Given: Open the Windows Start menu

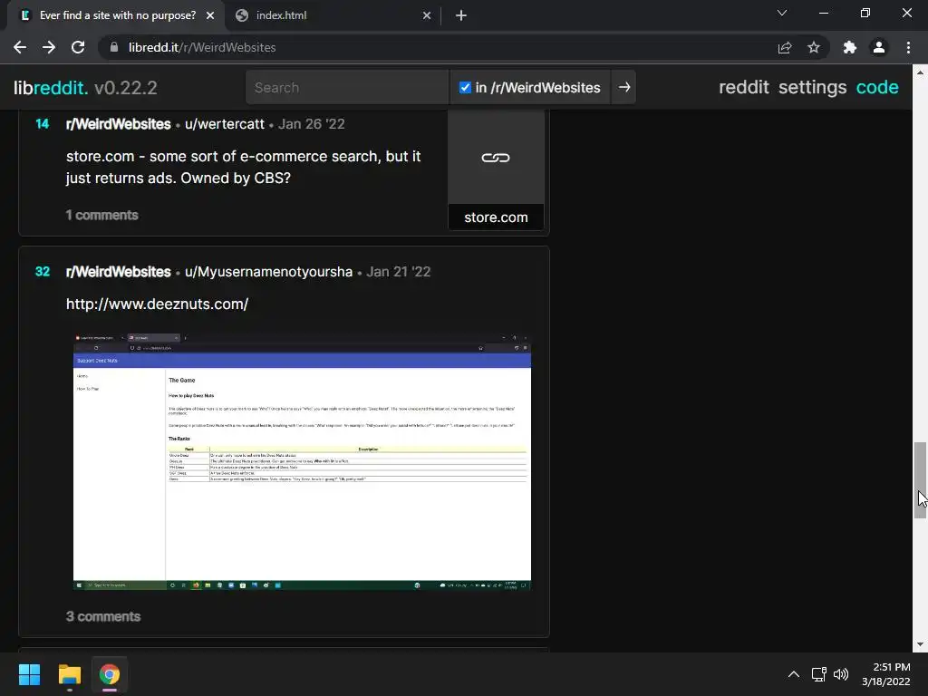Looking at the screenshot, I should point(29,674).
